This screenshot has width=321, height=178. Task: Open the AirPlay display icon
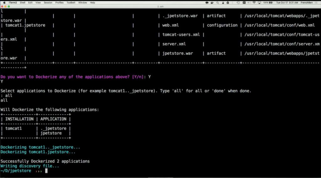click(x=259, y=3)
